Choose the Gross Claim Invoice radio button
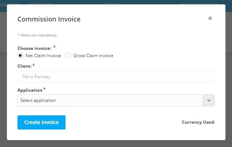Viewport: 232px width, 147px height. [x=68, y=56]
